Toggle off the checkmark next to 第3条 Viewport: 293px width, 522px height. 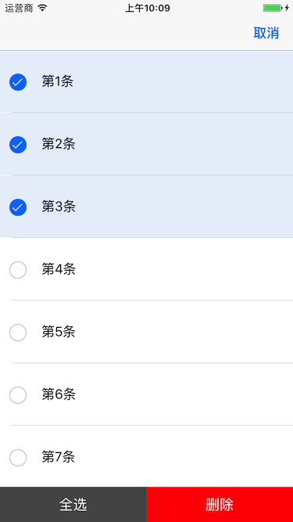pos(18,207)
